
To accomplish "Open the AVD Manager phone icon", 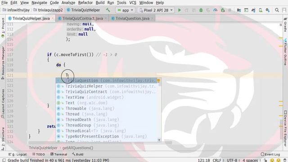I will pos(261,10).
